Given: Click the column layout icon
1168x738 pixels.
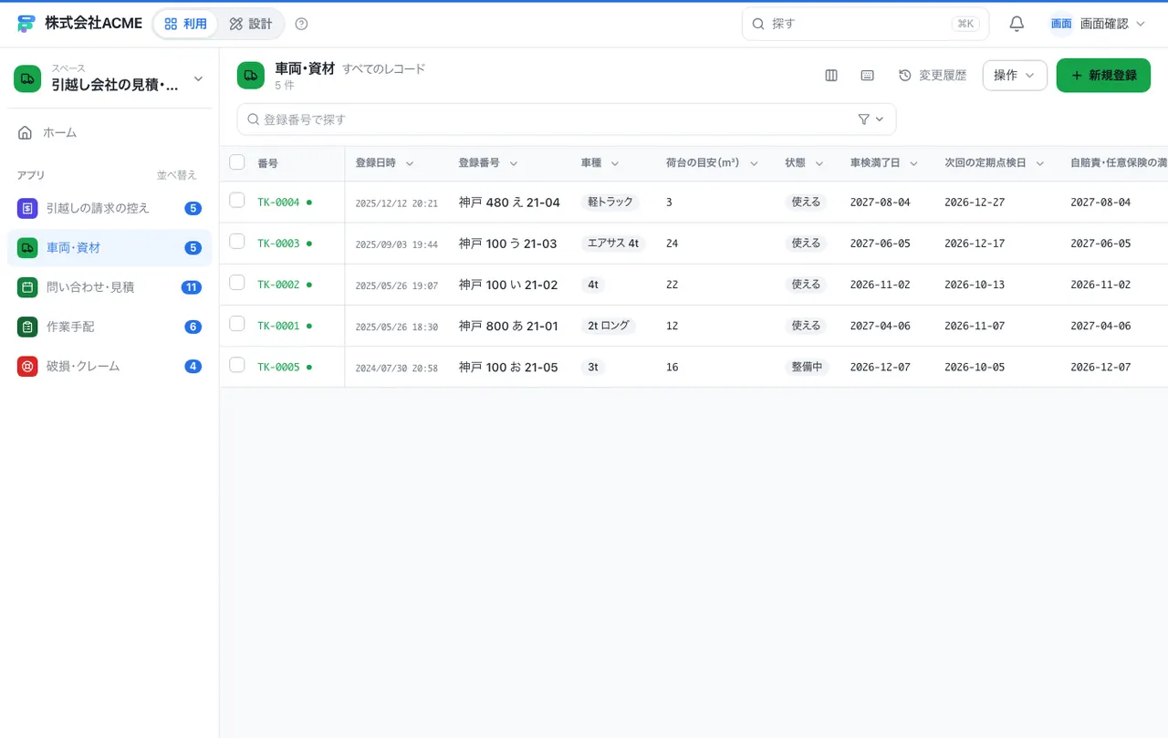Looking at the screenshot, I should tap(831, 76).
